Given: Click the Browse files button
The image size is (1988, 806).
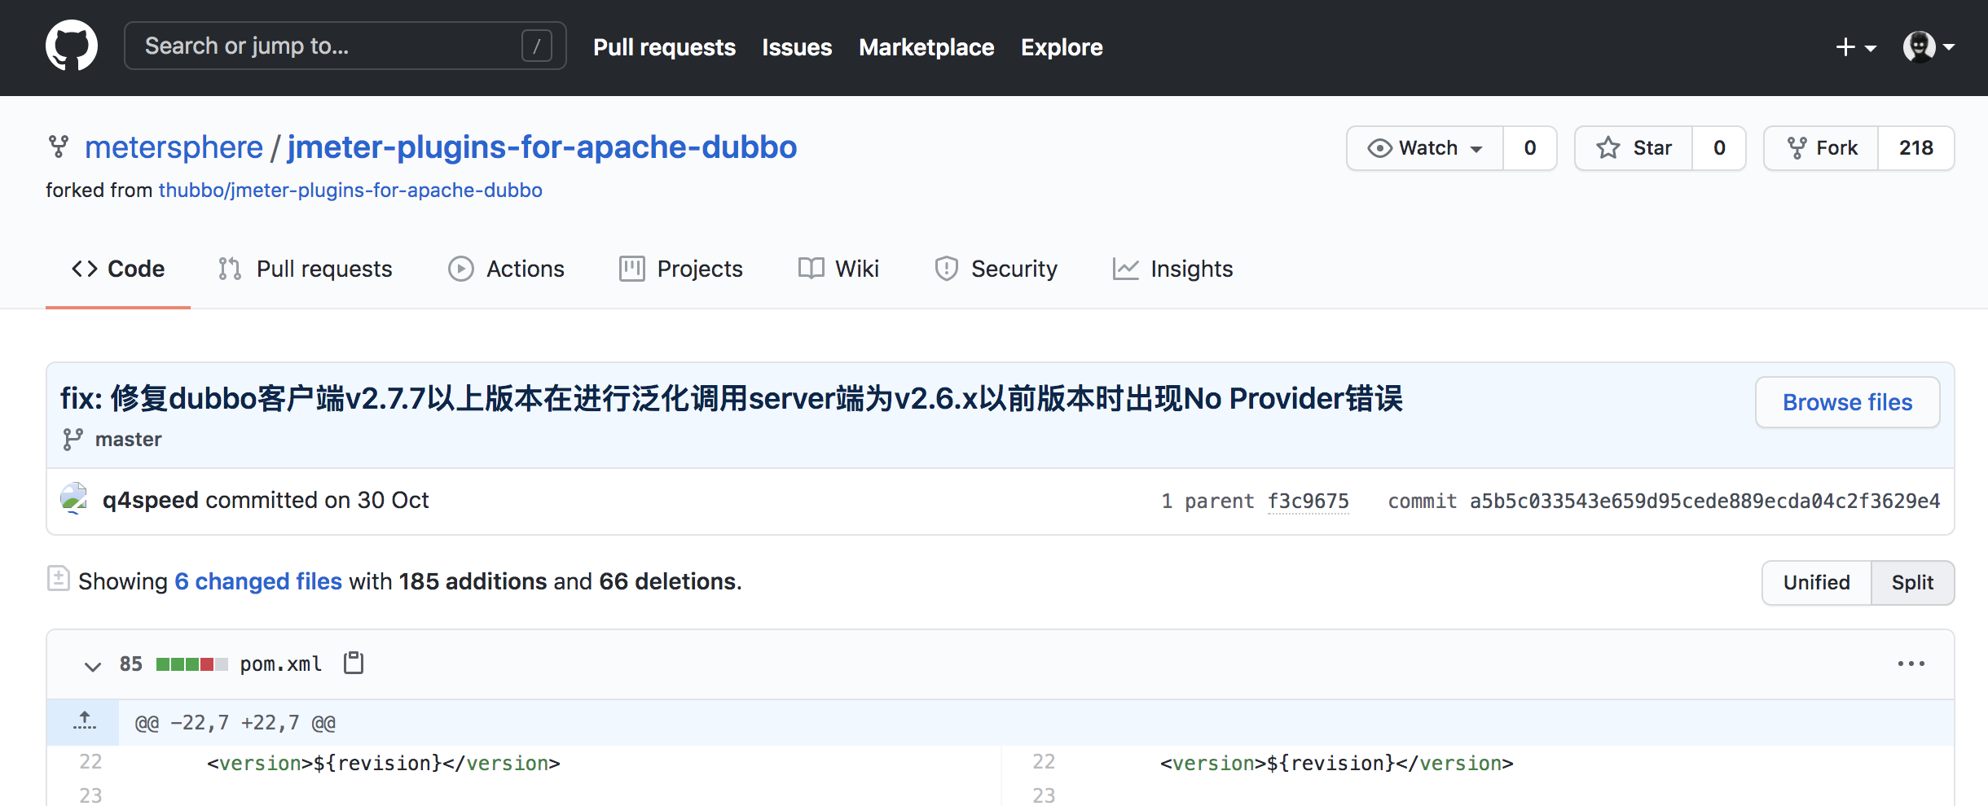Looking at the screenshot, I should pos(1847,402).
